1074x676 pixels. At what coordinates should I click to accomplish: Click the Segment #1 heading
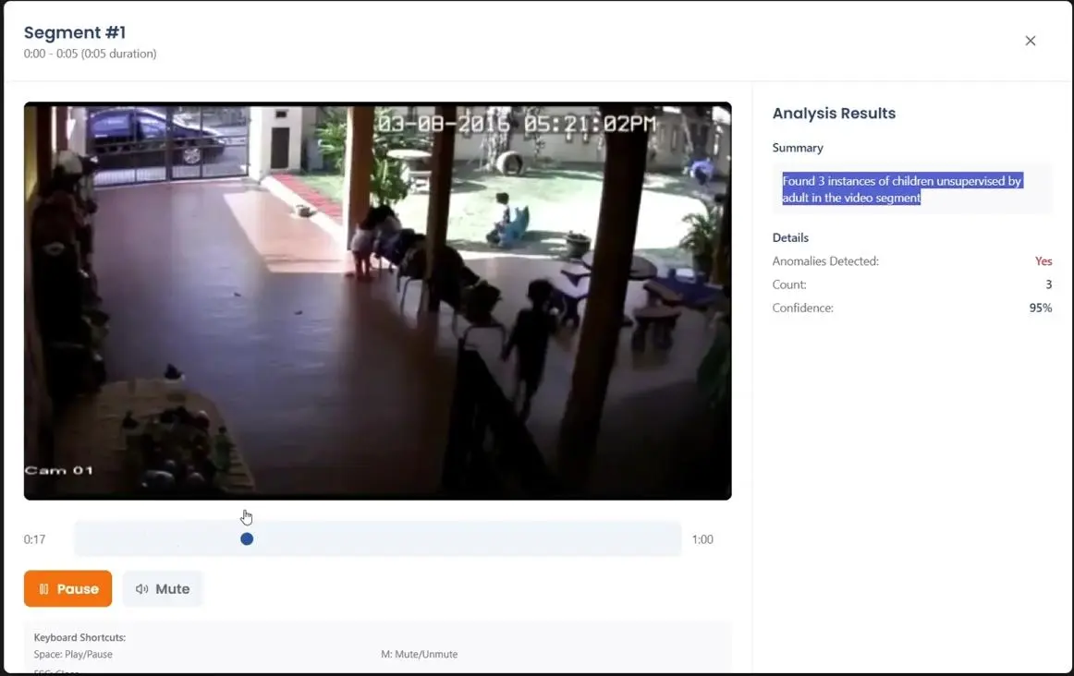(x=75, y=32)
